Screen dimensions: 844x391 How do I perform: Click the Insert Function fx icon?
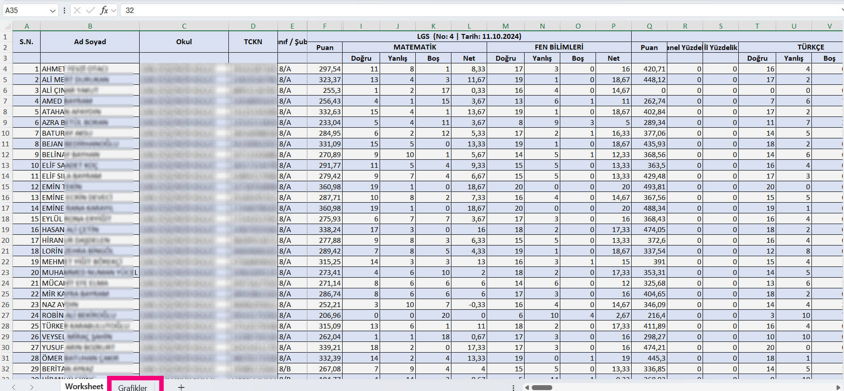(103, 10)
